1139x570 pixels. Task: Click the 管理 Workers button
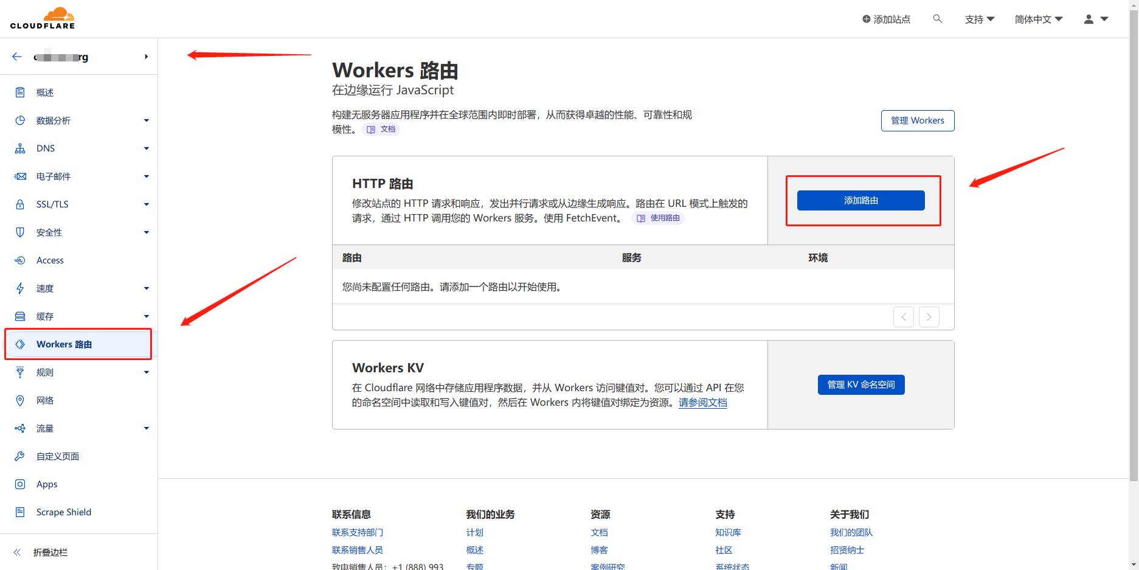[917, 120]
